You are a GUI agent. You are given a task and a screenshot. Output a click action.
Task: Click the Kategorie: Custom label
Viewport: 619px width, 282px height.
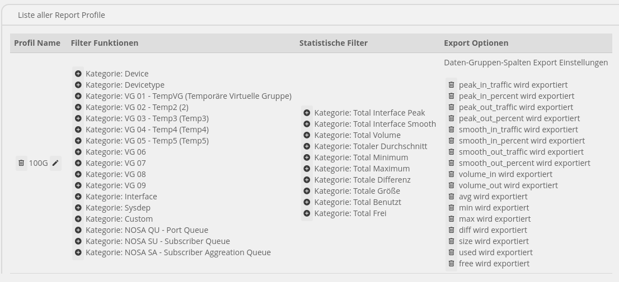119,219
